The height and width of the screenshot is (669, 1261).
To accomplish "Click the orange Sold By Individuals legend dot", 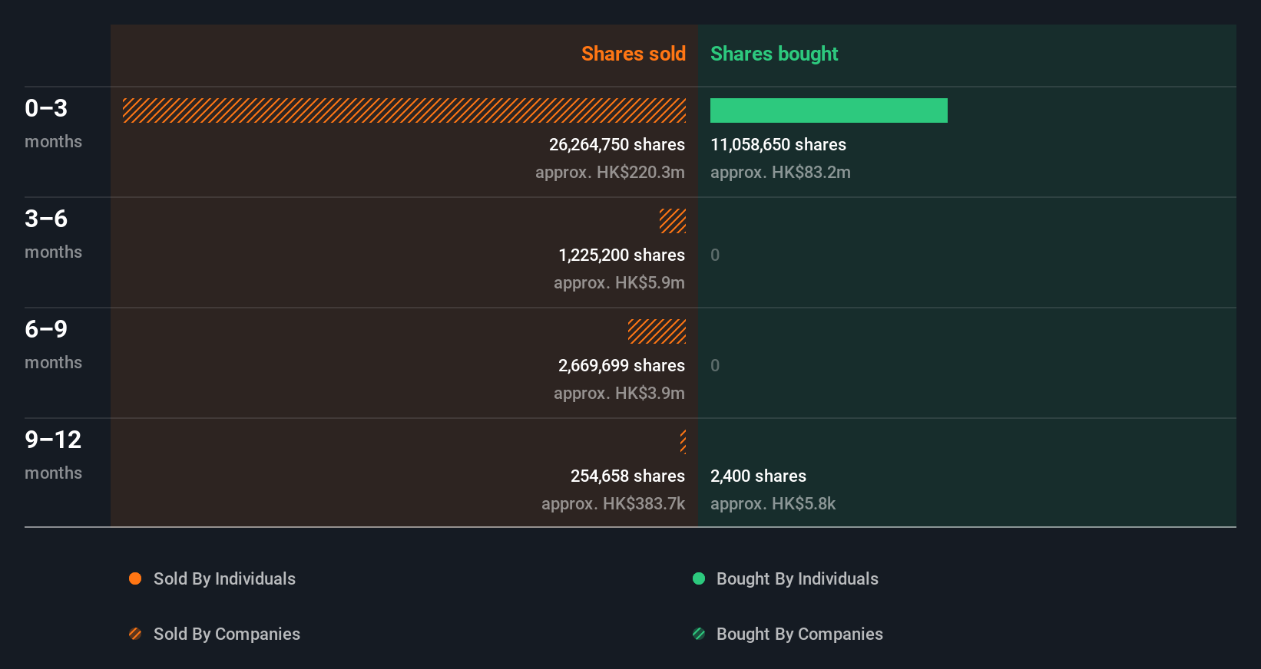I will pos(135,578).
